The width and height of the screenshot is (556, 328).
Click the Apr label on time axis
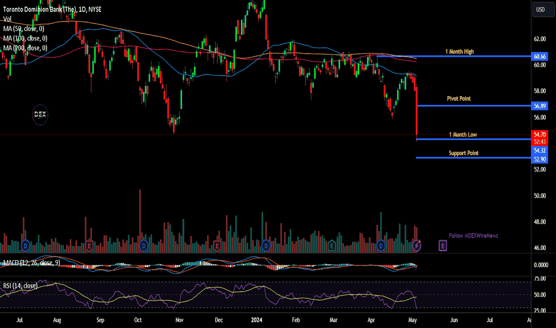coord(371,320)
